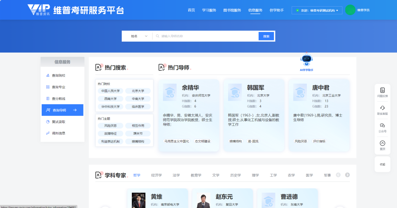The height and width of the screenshot is (208, 397).
Task: Open the 公众号 WeChat icon
Action: point(382,125)
